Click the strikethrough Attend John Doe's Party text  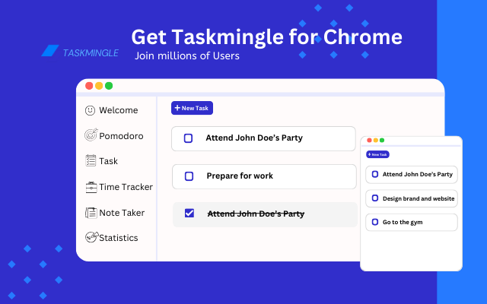(x=256, y=214)
